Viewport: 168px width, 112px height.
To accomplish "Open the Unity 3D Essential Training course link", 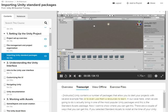I will pos(18,8).
